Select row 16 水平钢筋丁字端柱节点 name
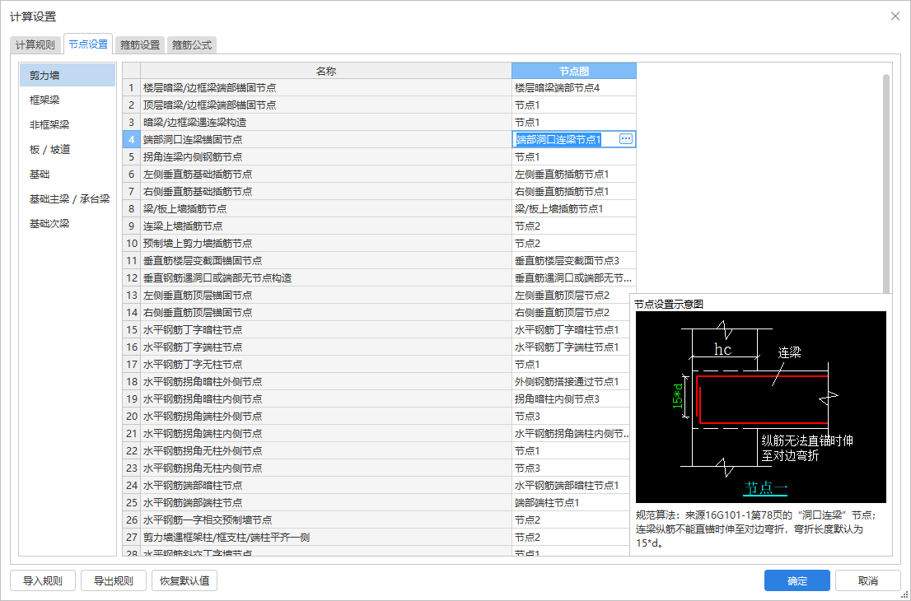This screenshot has width=911, height=601. pos(326,347)
